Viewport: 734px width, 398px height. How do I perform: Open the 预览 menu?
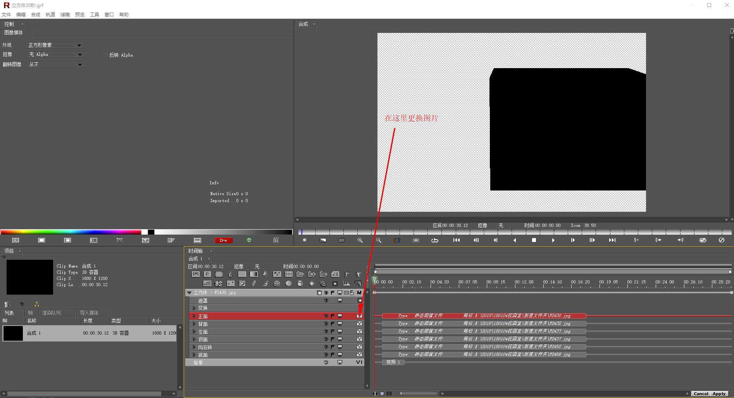pos(80,15)
